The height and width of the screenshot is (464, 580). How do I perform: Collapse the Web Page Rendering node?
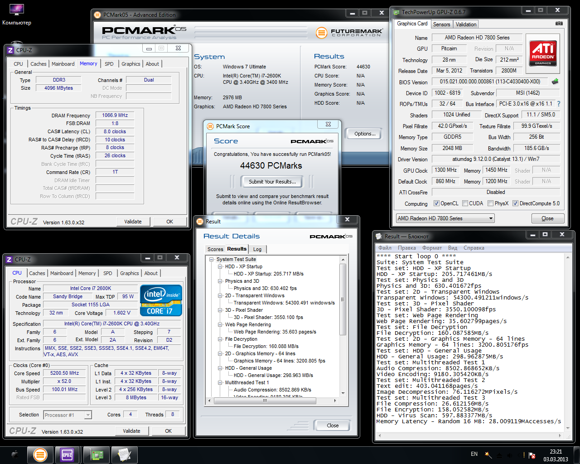click(220, 324)
